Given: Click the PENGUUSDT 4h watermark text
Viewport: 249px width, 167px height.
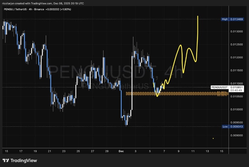Looking at the screenshot, I should (116, 72).
